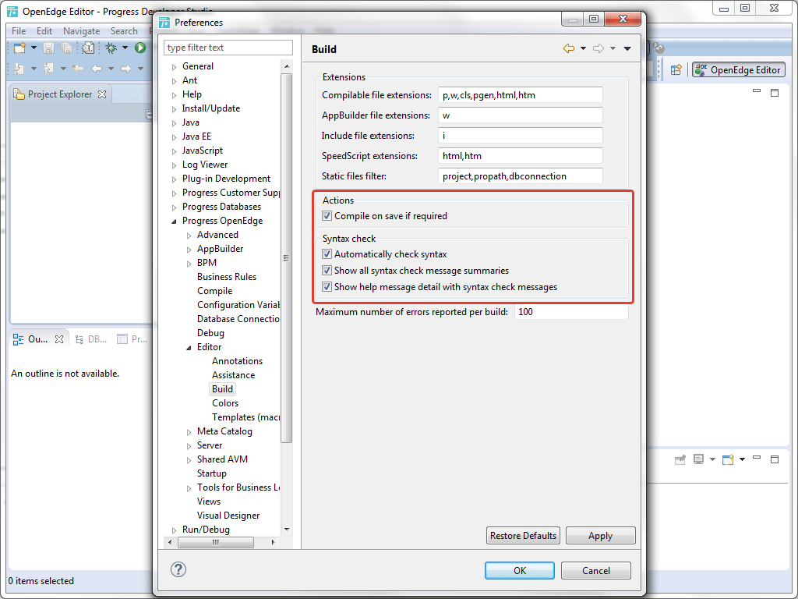Screen dimensions: 798x599
Task: Click the Open Perspective icon beside OpenEdge Editor
Action: 676,70
